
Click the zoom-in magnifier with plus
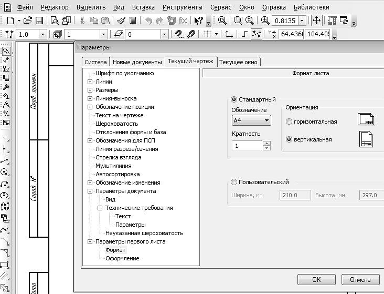click(265, 21)
